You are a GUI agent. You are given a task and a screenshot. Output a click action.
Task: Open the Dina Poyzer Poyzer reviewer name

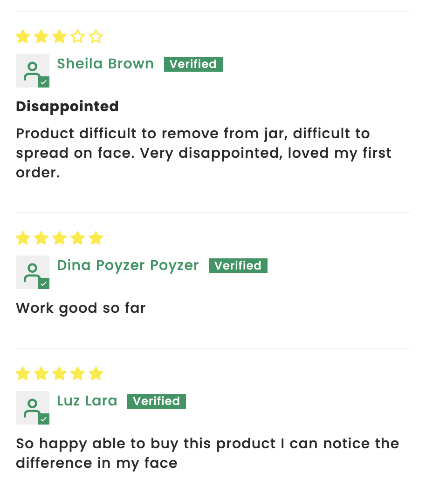pos(128,266)
